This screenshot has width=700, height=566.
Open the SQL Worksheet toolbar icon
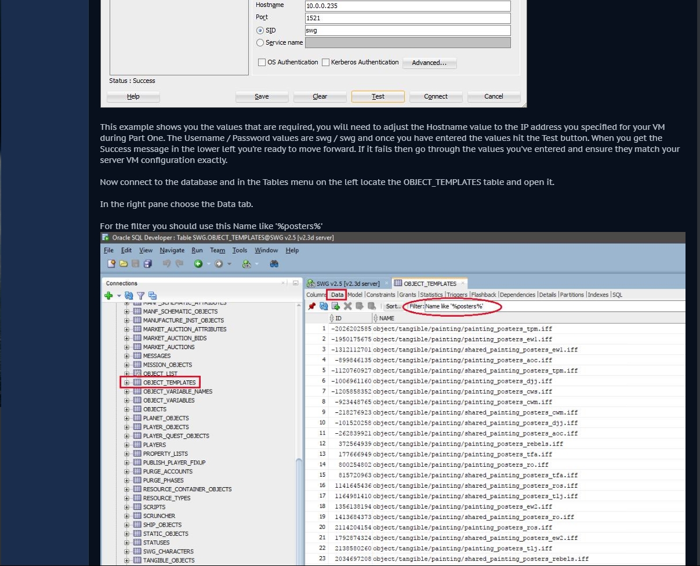(246, 264)
